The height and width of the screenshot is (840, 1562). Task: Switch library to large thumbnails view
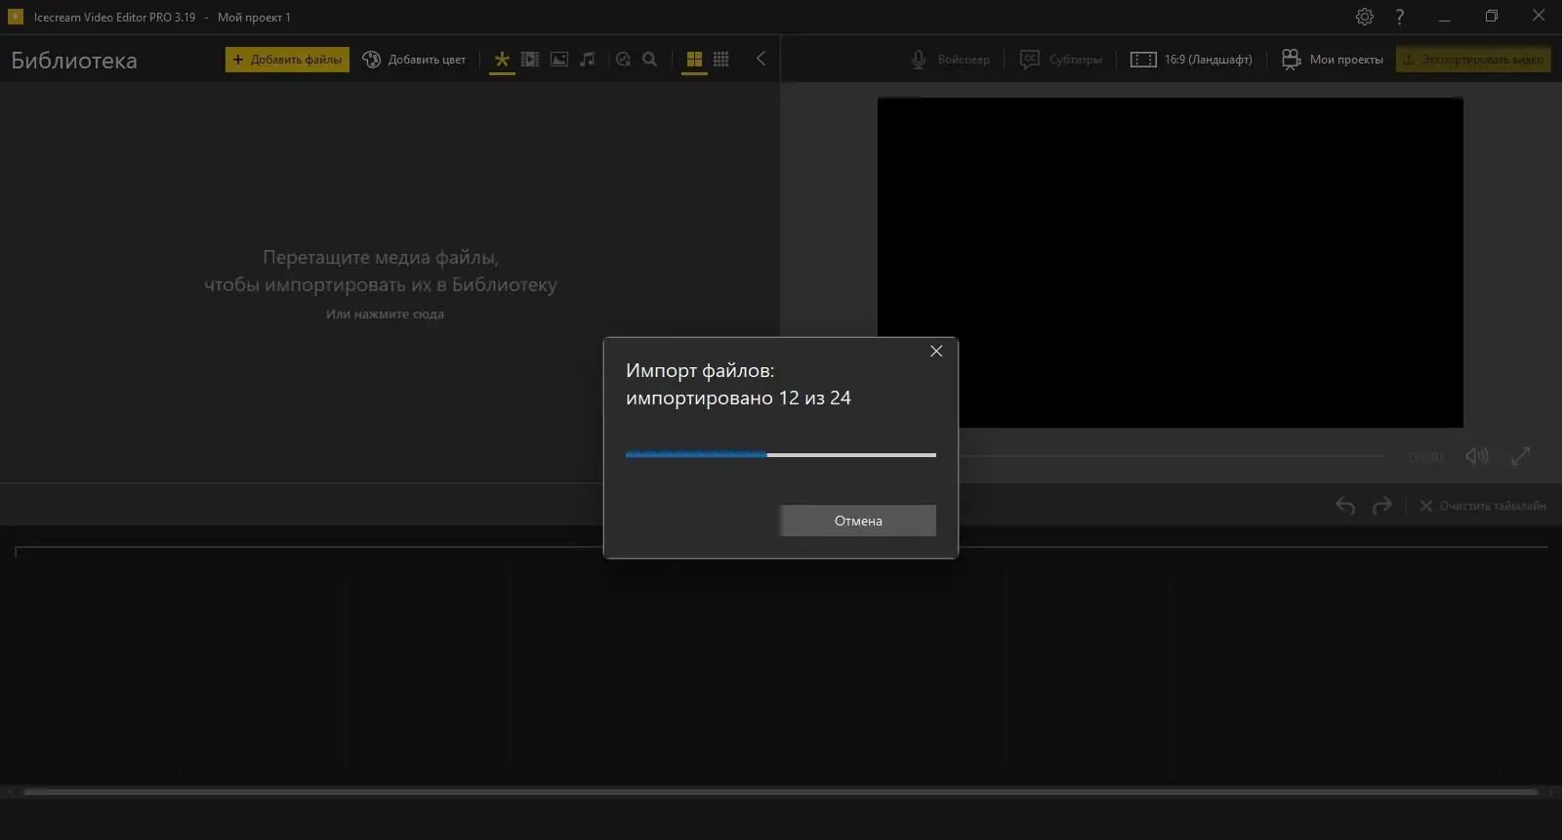[x=694, y=60]
